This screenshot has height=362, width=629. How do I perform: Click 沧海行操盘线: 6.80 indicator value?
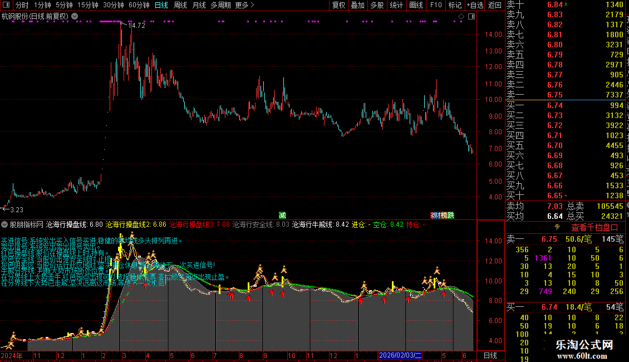[74, 225]
